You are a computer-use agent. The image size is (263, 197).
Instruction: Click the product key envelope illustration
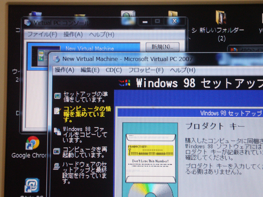tap(151, 158)
